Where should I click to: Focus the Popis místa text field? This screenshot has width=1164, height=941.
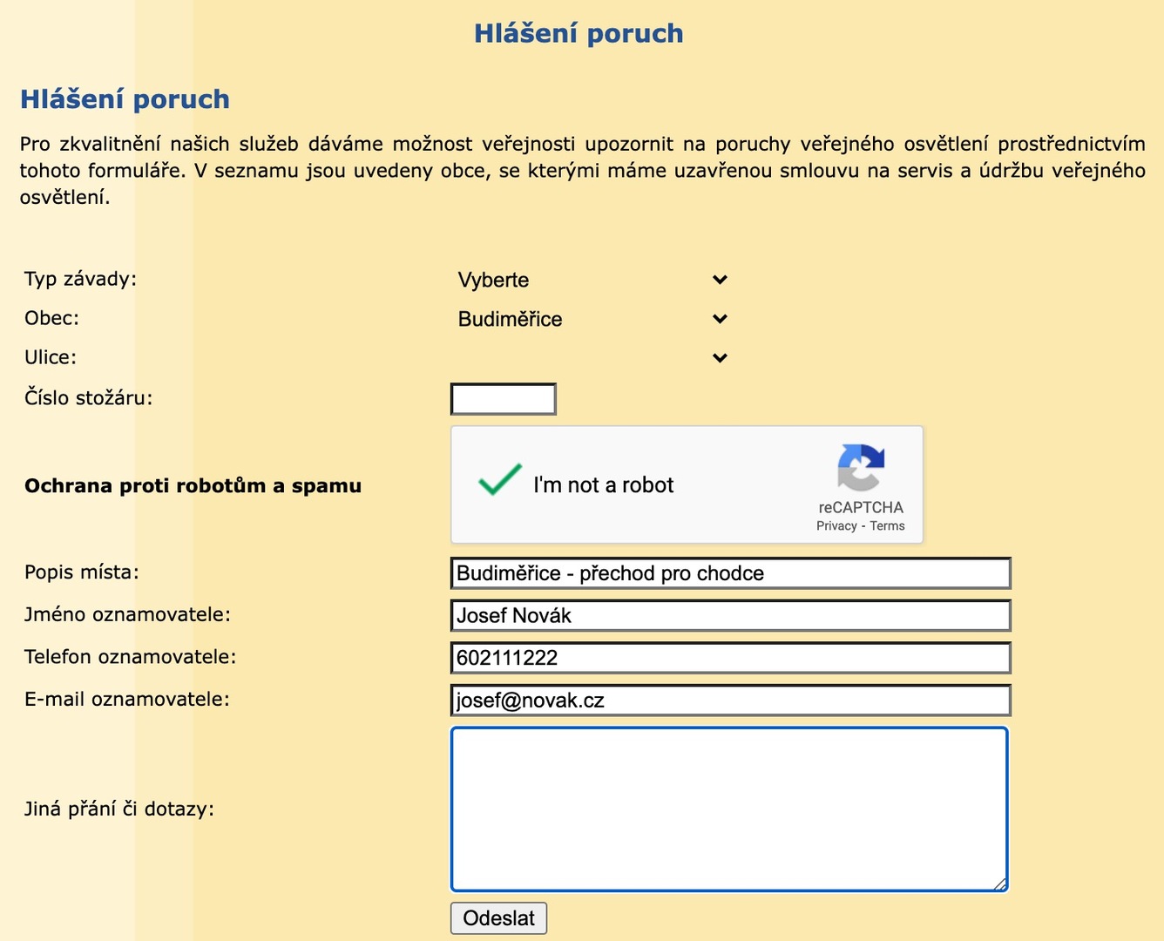pyautogui.click(x=730, y=573)
